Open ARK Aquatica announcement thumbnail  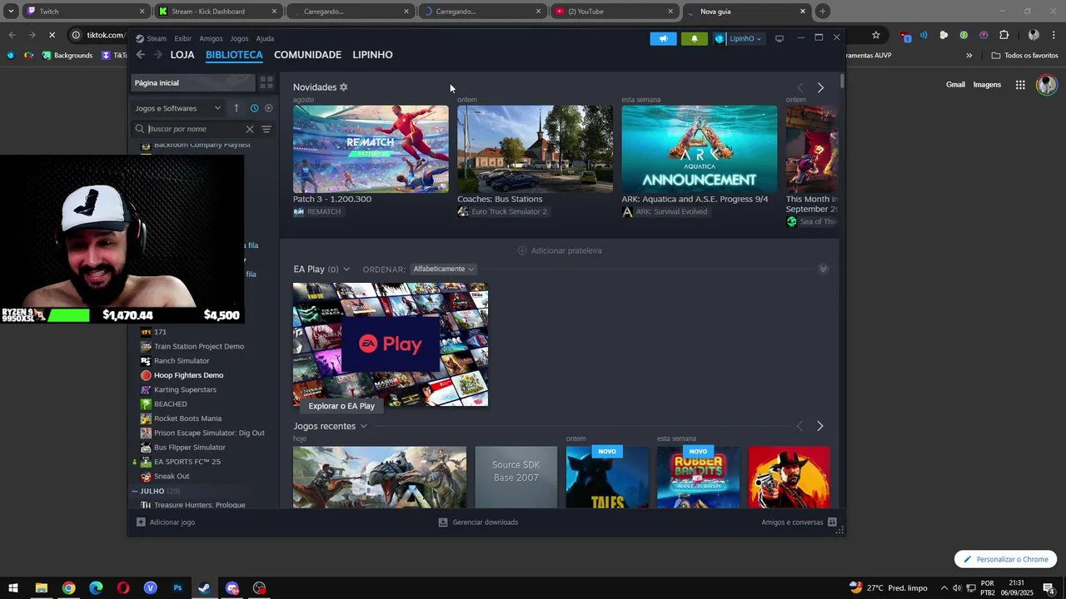pos(699,149)
